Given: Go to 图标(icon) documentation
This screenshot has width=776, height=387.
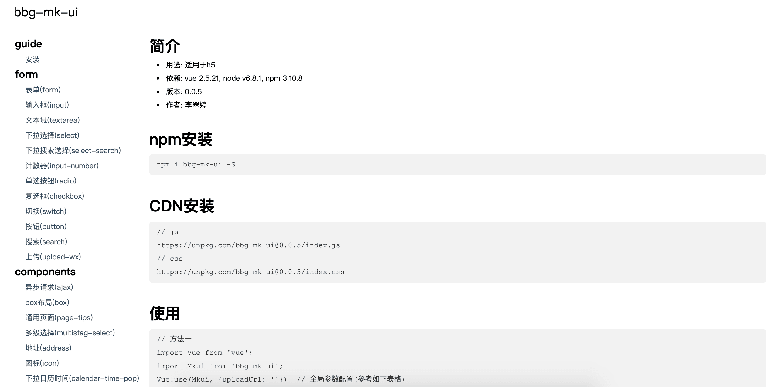Looking at the screenshot, I should (x=42, y=363).
